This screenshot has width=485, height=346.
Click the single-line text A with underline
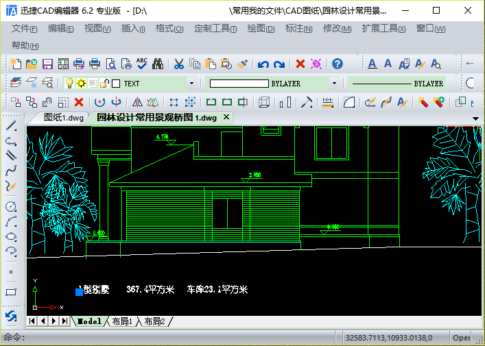[372, 64]
